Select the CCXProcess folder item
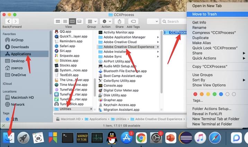The image size is (248, 147). point(175,33)
